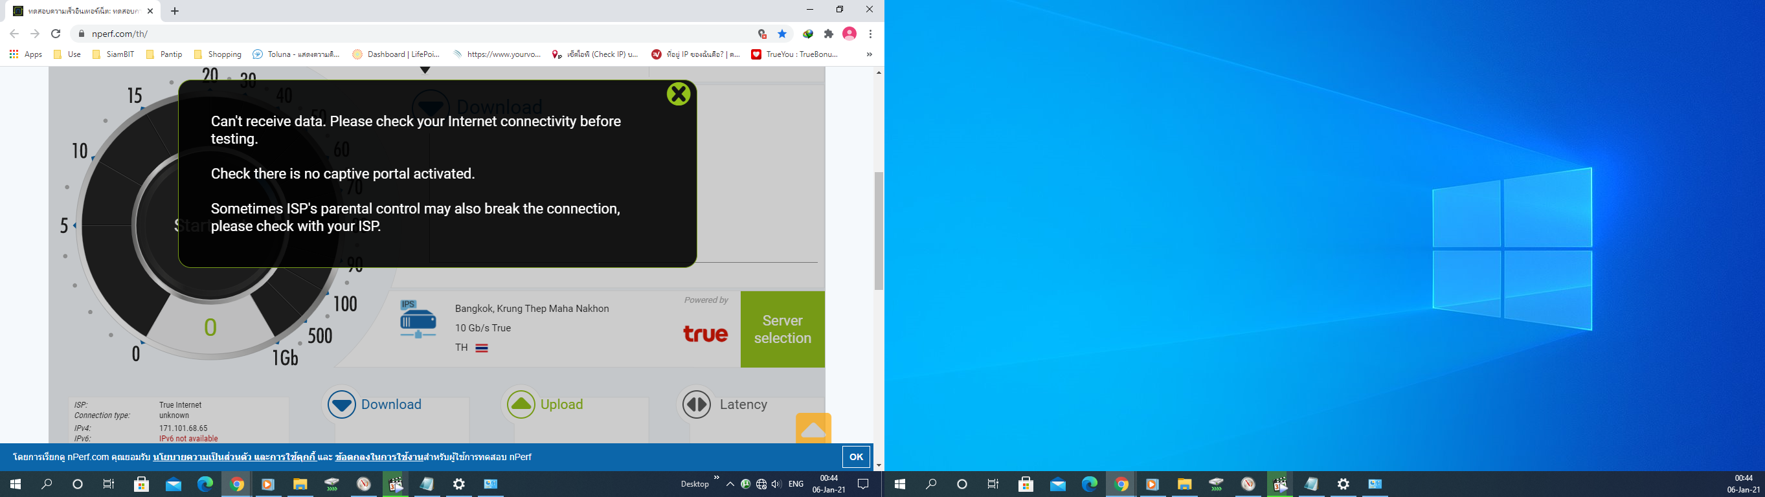The height and width of the screenshot is (497, 1765).
Task: Click the speed gauge Start button
Action: point(209,225)
